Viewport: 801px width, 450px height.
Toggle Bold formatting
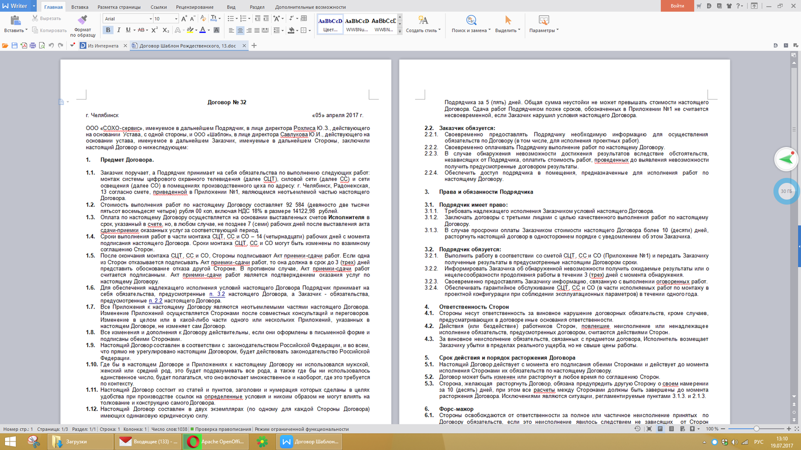pos(108,30)
